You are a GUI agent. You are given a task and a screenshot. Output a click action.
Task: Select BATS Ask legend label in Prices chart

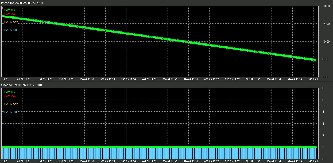pos(11,22)
